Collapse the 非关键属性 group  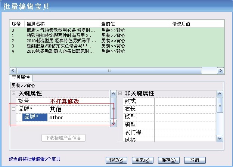point(120,93)
